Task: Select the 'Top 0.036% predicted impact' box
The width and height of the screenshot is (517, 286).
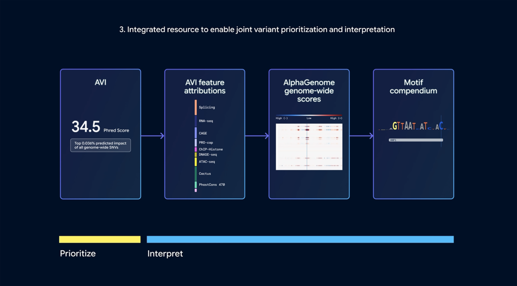Action: click(x=100, y=145)
